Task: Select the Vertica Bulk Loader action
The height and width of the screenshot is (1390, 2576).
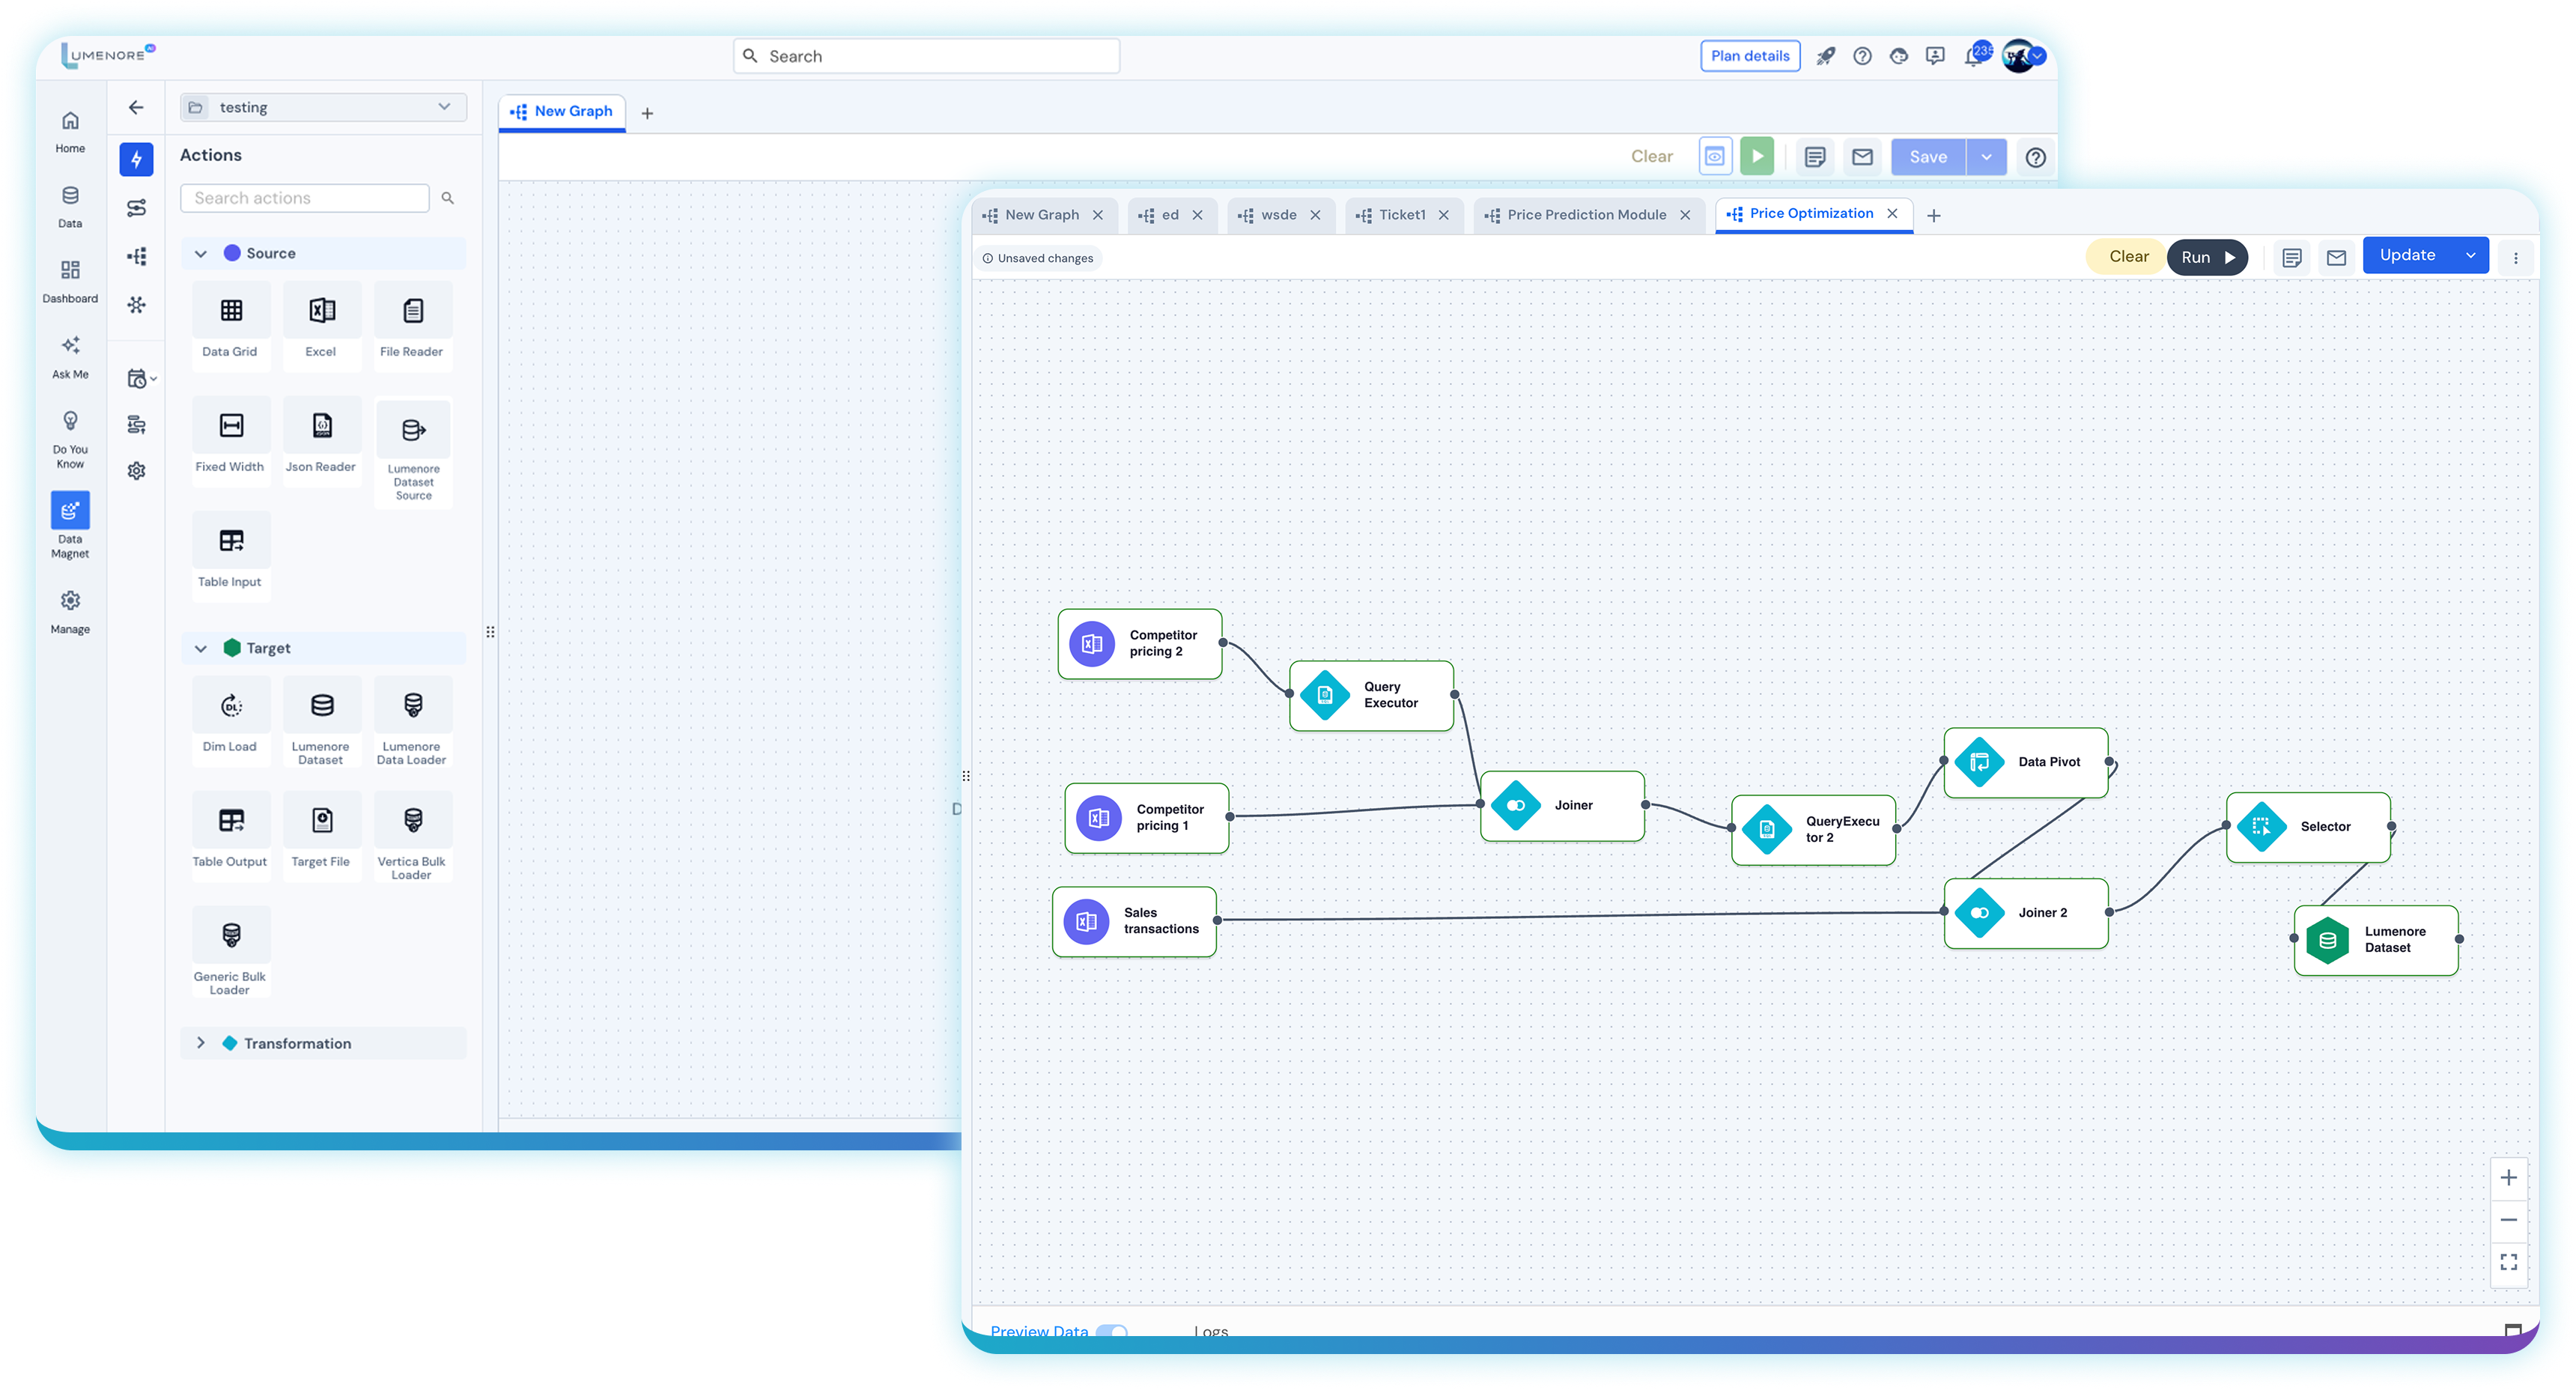Action: tap(412, 837)
